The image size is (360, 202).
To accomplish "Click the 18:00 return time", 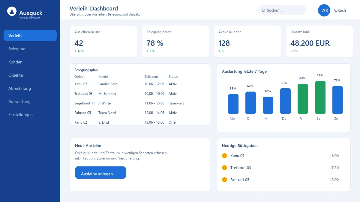I will tap(334, 180).
